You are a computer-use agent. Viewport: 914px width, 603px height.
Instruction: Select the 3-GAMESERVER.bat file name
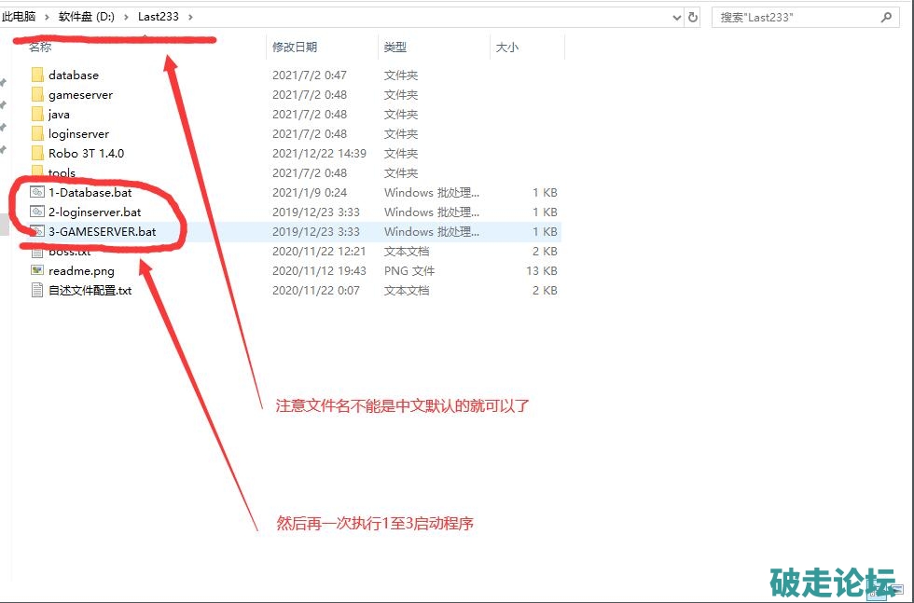point(102,231)
